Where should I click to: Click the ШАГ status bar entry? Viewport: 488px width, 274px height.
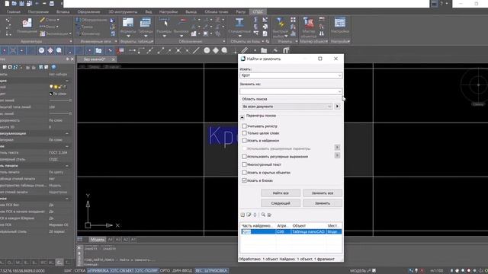(x=68, y=271)
